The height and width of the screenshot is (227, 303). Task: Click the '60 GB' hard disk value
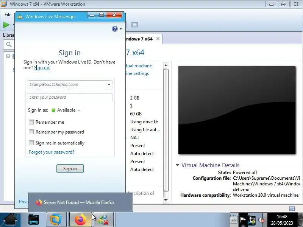pyautogui.click(x=136, y=114)
